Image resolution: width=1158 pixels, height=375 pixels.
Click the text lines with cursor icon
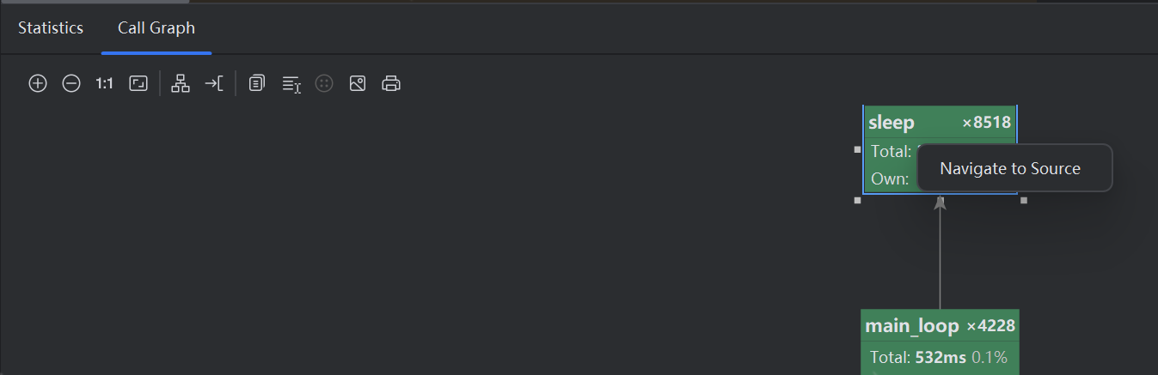291,83
